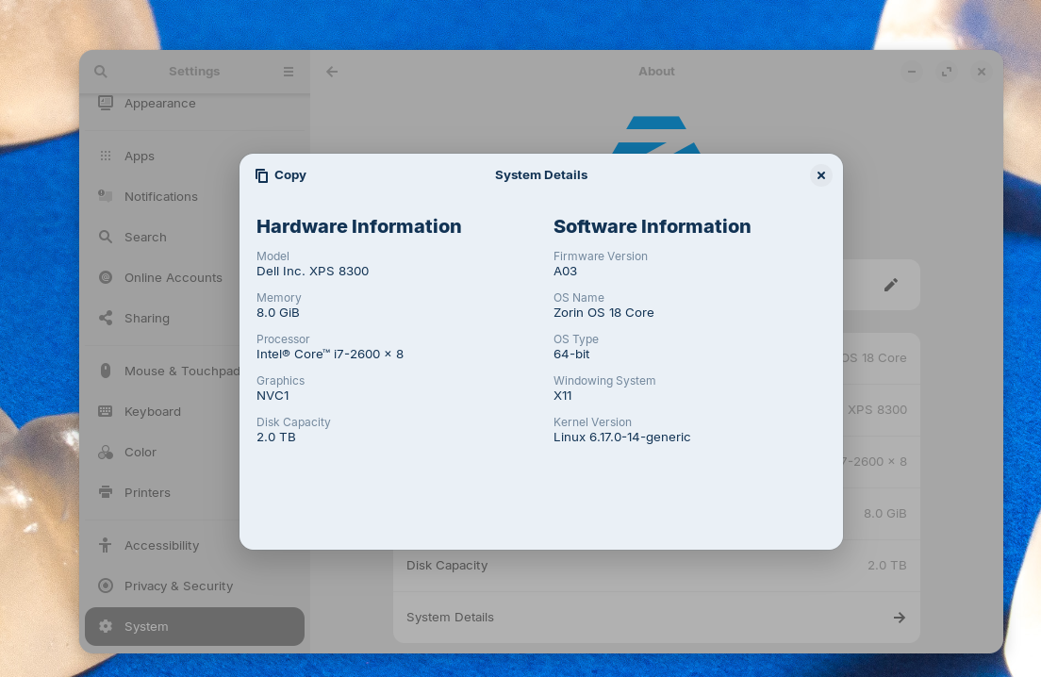Edit device name with pencil icon

[x=891, y=285]
